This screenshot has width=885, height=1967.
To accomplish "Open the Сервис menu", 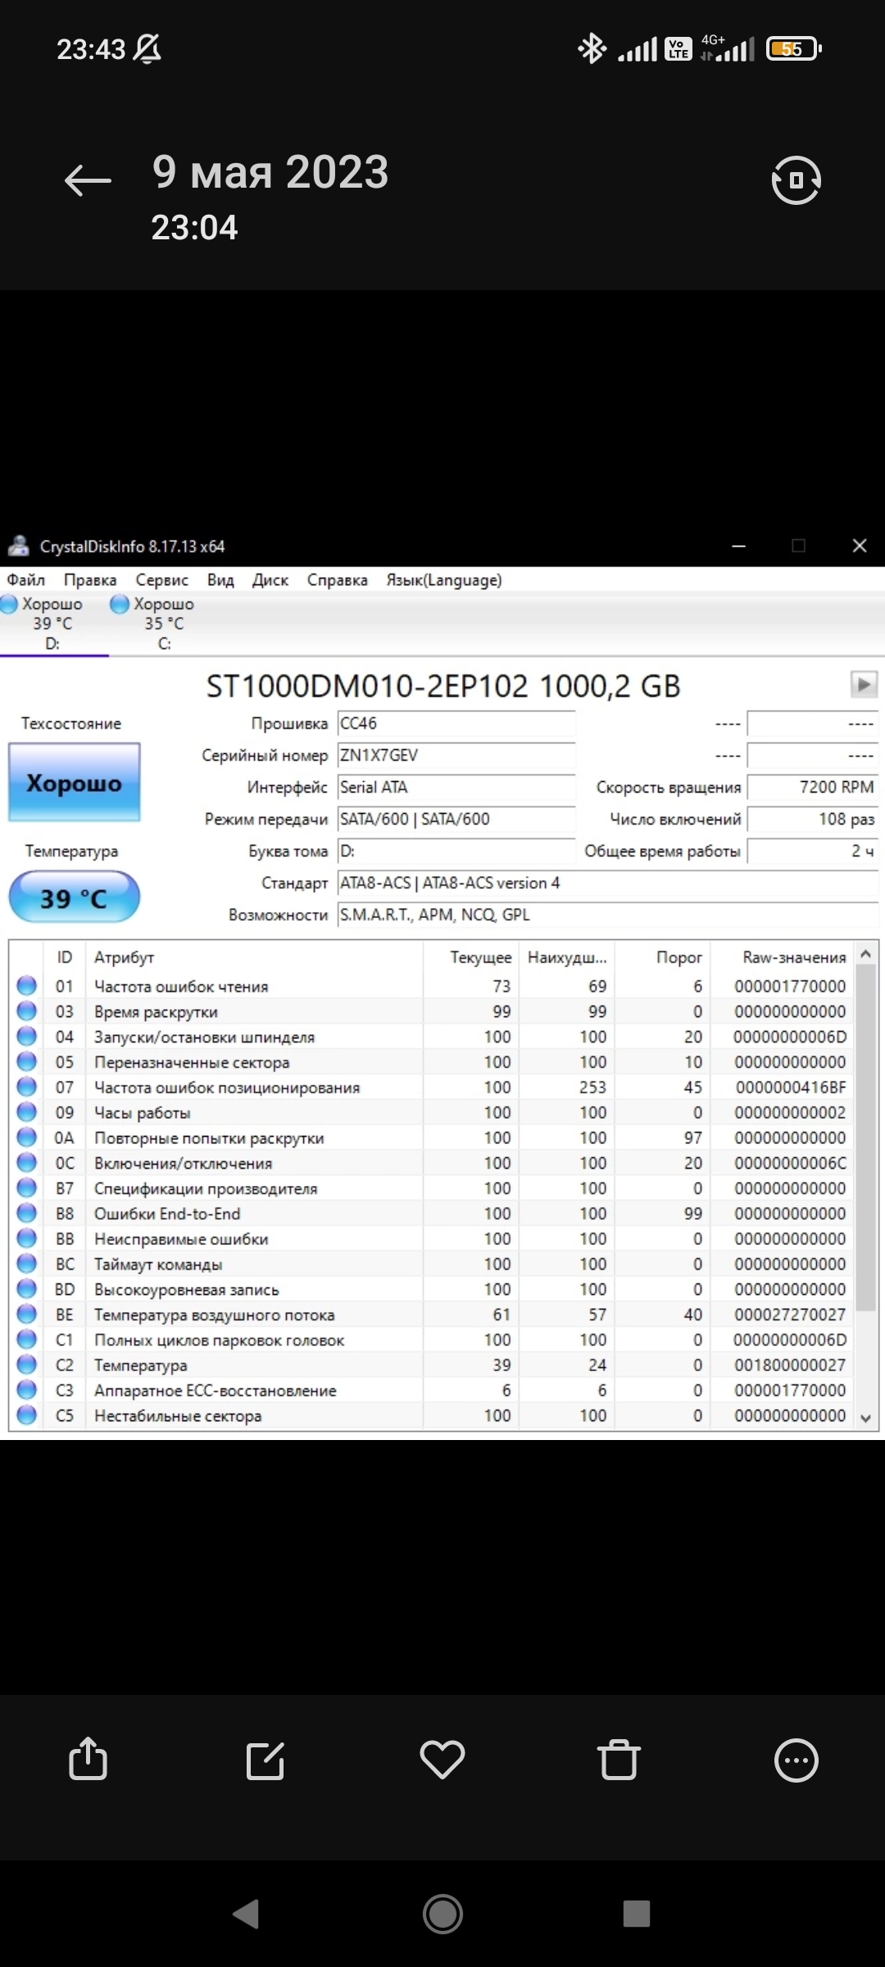I will coord(162,580).
